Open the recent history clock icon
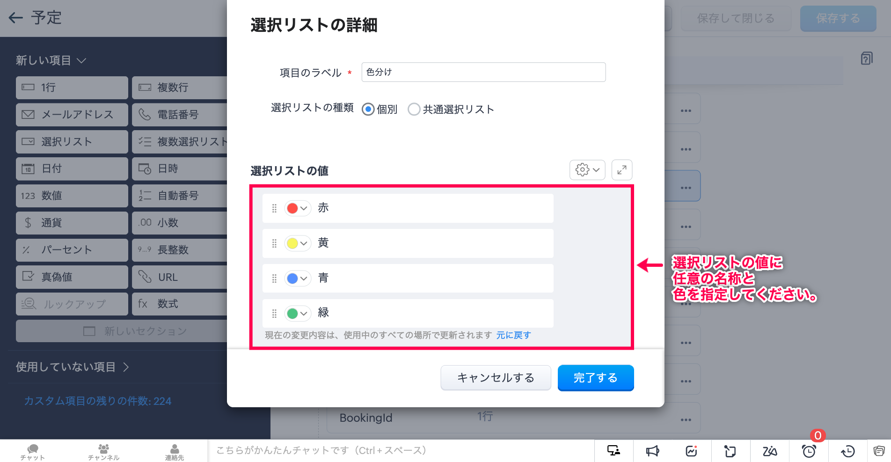 pos(847,451)
